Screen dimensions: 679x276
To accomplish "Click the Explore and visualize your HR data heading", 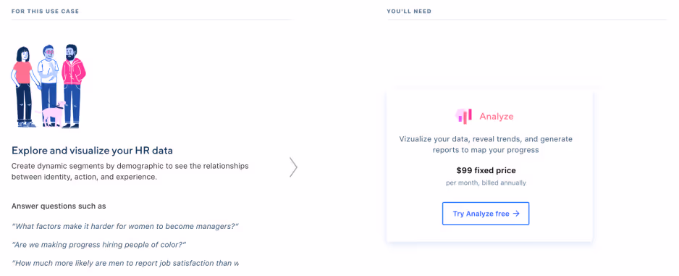I will [x=92, y=151].
